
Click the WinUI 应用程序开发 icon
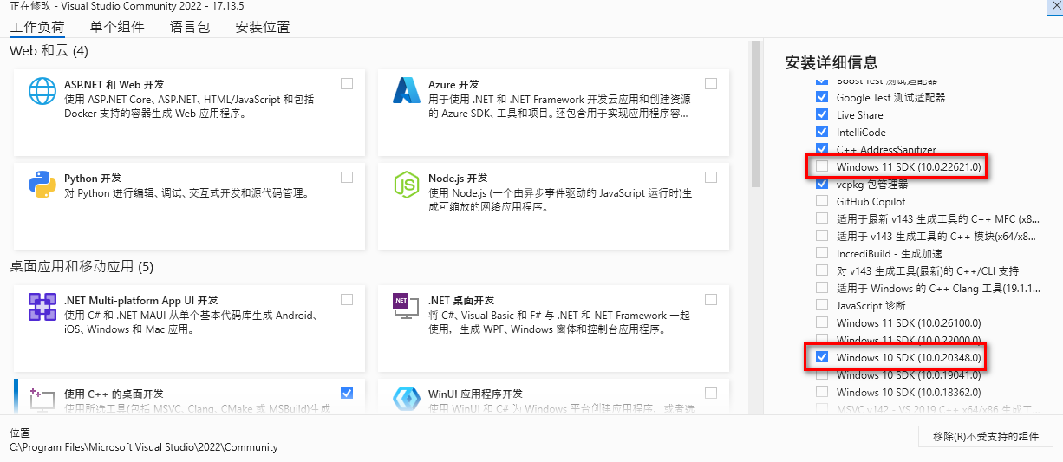point(406,399)
